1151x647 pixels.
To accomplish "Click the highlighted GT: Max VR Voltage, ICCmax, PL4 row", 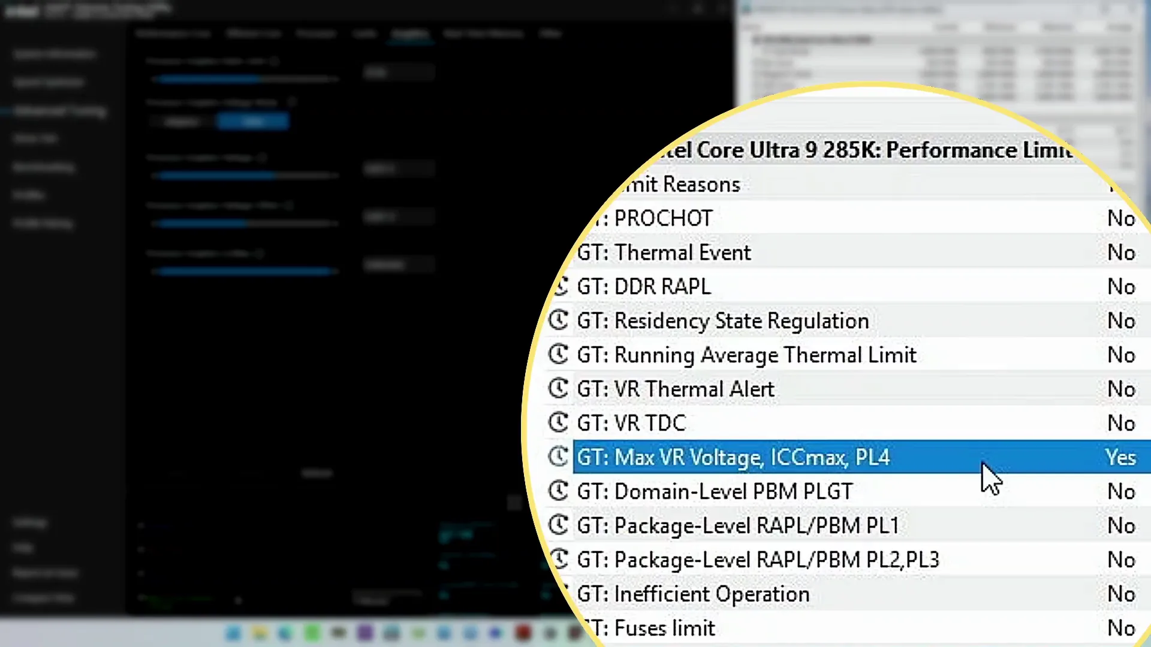I will coord(862,457).
